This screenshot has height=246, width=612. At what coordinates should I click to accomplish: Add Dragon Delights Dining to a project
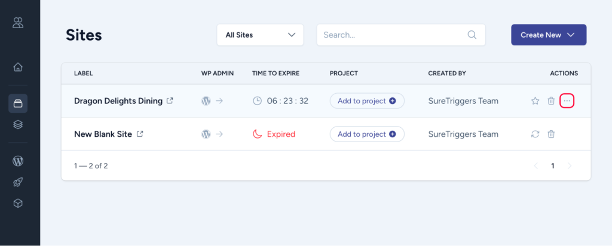(x=366, y=101)
